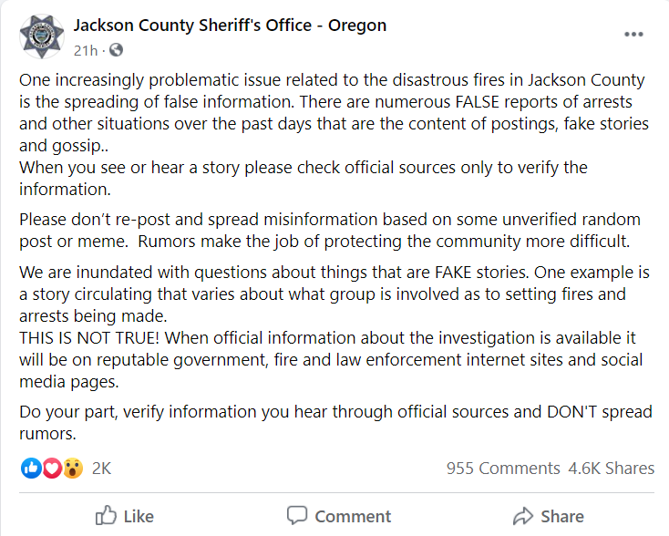Click the curved arrow icon beside Share
Viewport: 669px width, 536px height.
pyautogui.click(x=523, y=516)
